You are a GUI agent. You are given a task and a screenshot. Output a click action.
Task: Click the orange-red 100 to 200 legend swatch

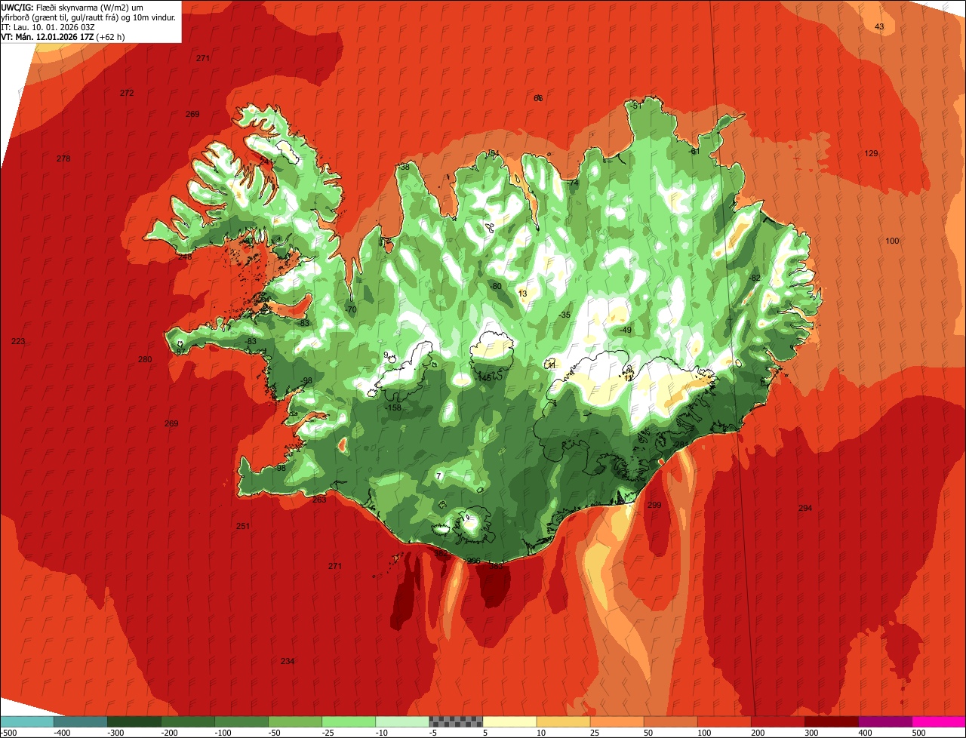(724, 721)
